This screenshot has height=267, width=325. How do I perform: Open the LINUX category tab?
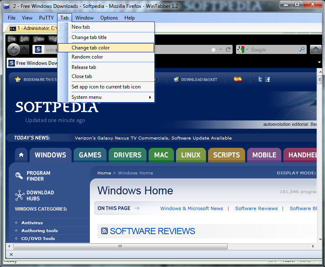click(x=191, y=155)
